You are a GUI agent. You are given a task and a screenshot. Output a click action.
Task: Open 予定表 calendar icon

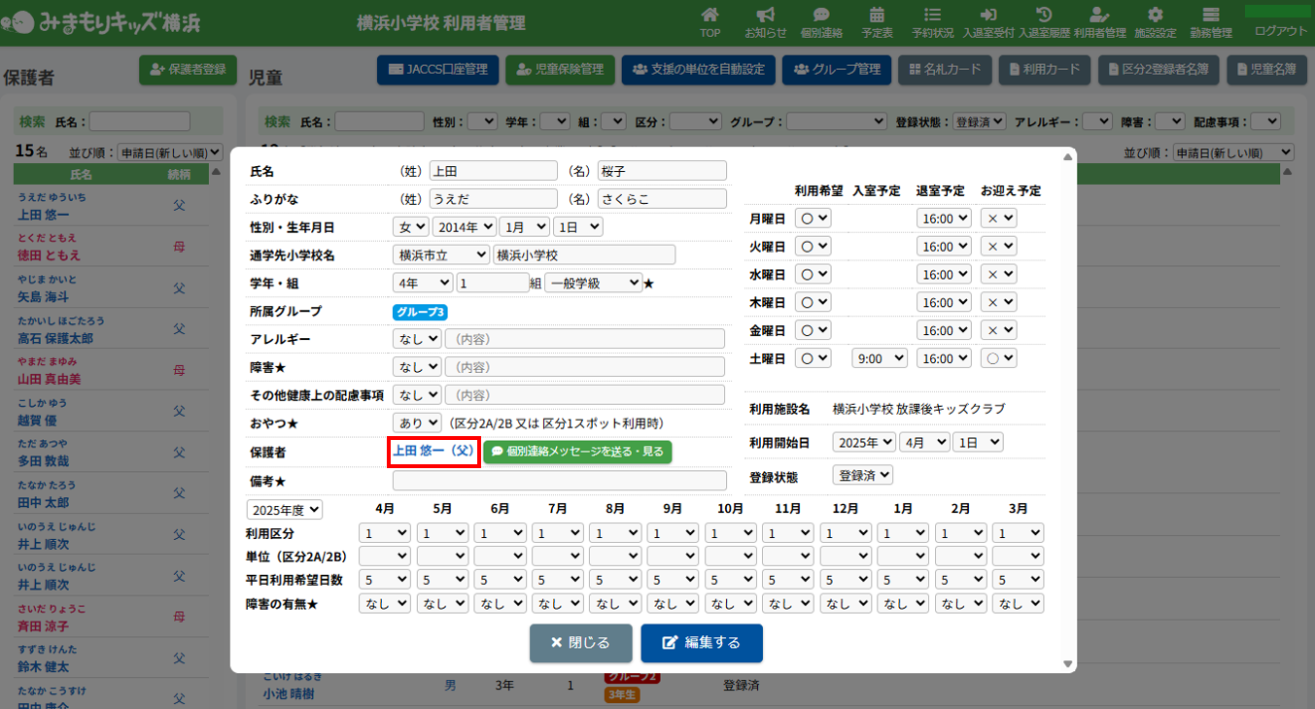tap(877, 16)
